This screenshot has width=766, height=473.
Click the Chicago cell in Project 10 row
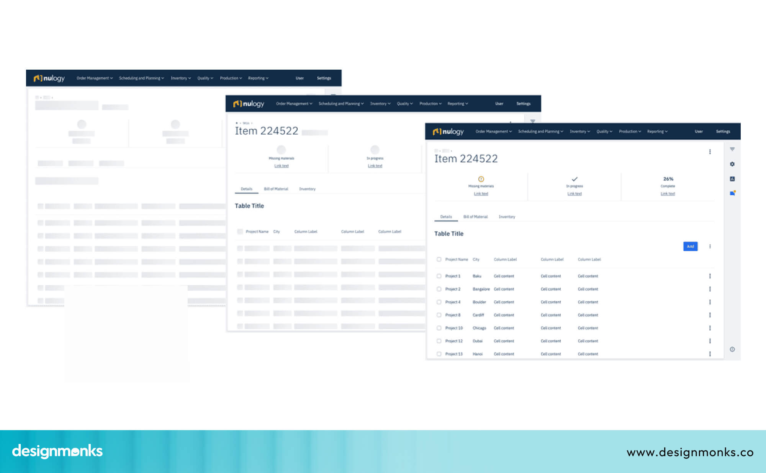(x=479, y=328)
